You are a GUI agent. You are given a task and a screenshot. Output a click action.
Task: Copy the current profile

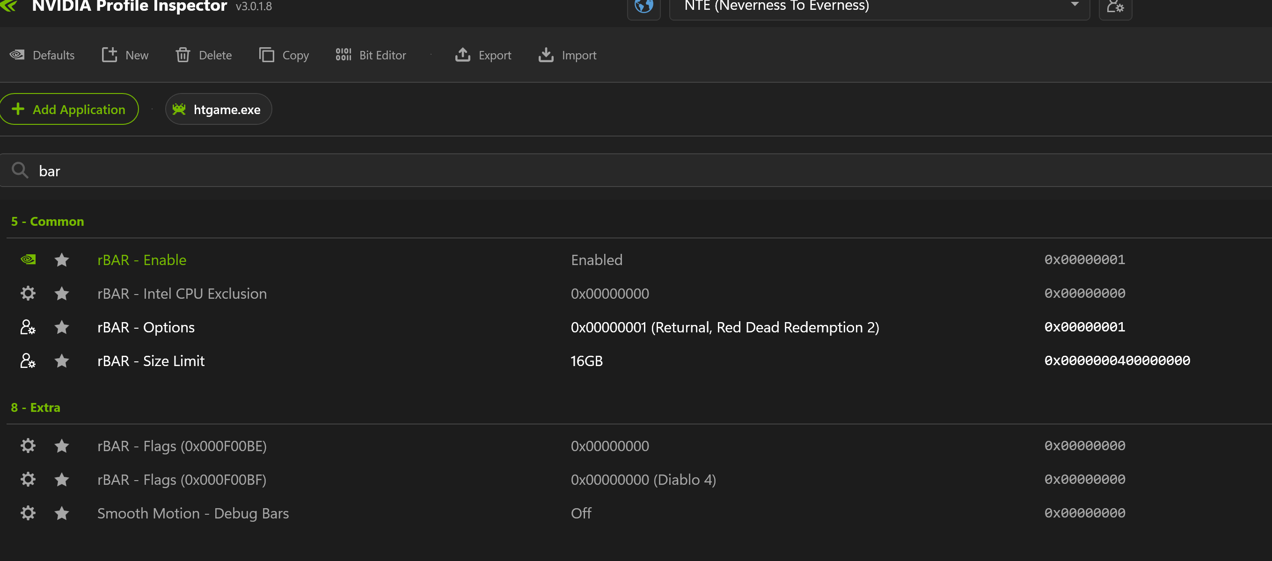[284, 55]
